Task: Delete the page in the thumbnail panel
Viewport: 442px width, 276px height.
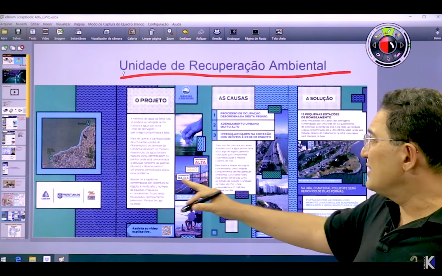Action: click(x=21, y=48)
